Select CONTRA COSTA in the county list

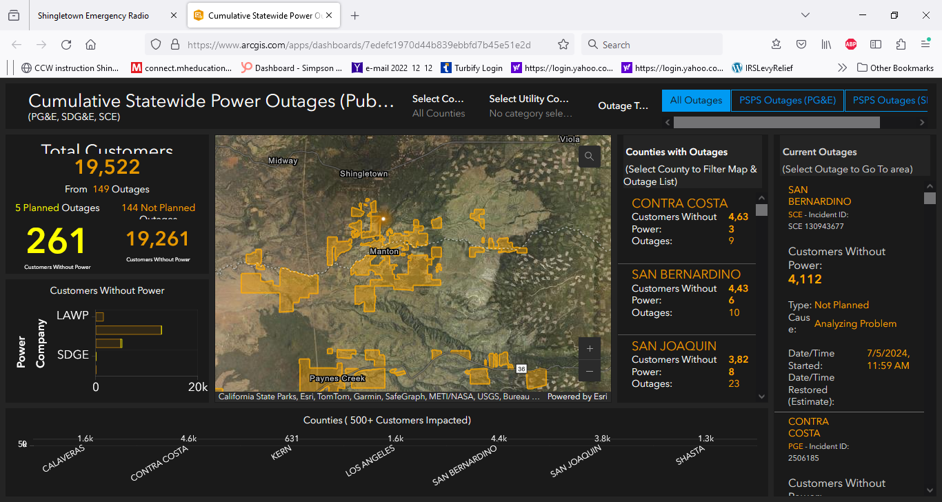point(679,203)
